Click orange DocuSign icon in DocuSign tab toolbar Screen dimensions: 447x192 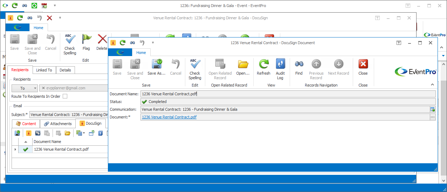click(x=29, y=133)
